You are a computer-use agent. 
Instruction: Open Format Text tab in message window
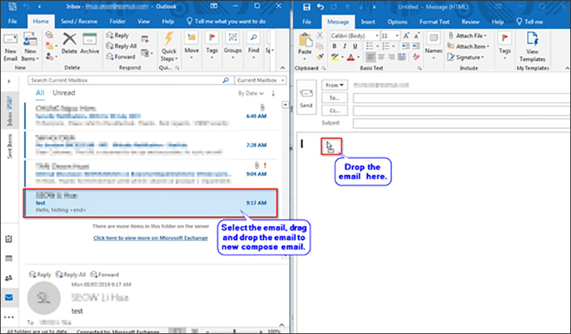pyautogui.click(x=434, y=22)
